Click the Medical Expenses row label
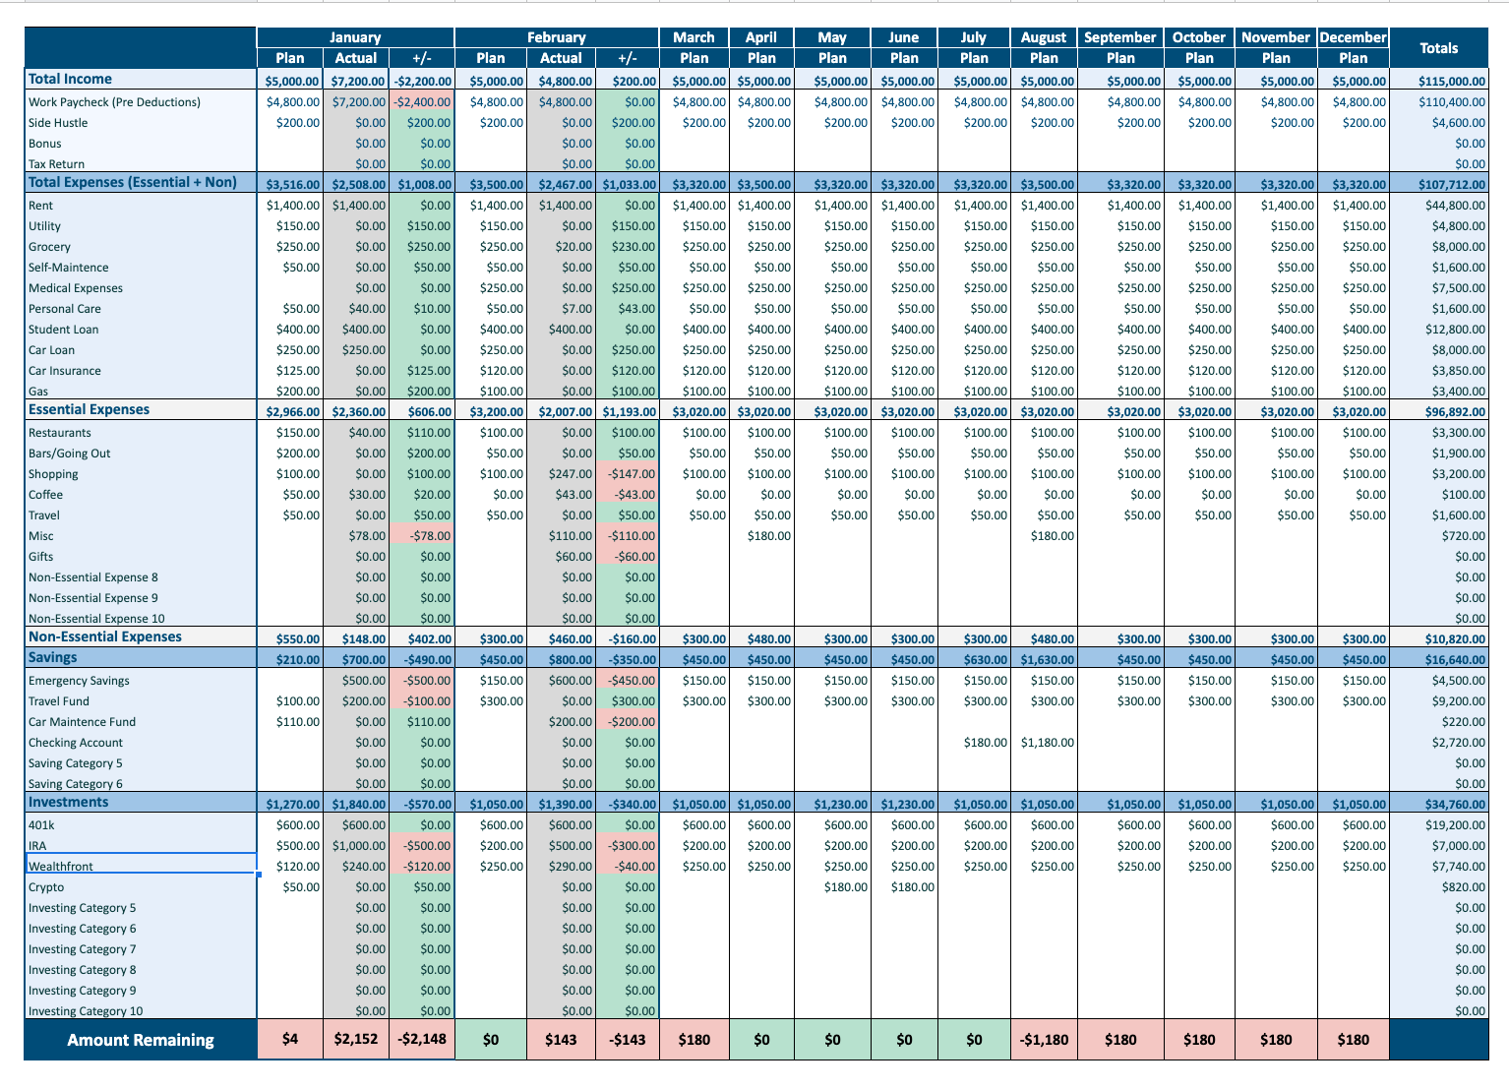 (76, 288)
